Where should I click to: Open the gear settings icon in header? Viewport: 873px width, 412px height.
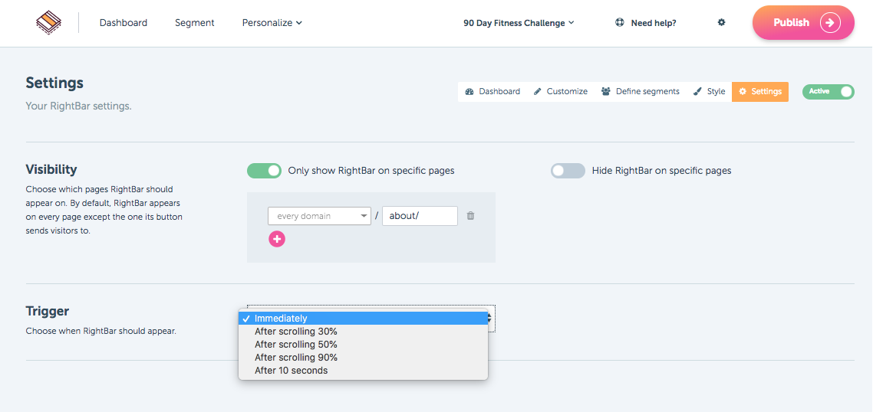coord(722,23)
